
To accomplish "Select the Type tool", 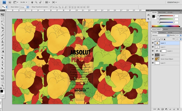I will click(2, 65).
